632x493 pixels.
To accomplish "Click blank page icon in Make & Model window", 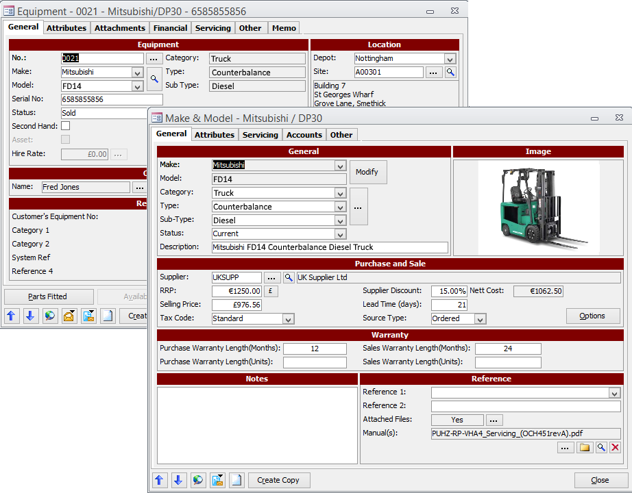I will [236, 480].
